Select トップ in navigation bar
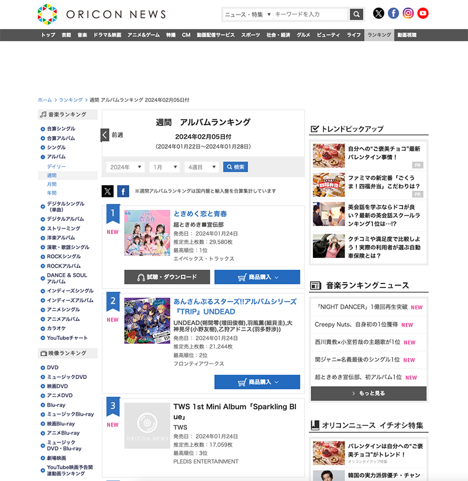 48,35
